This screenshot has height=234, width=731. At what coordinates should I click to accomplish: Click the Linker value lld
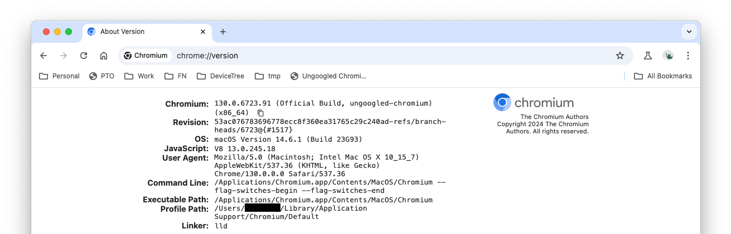(x=221, y=226)
